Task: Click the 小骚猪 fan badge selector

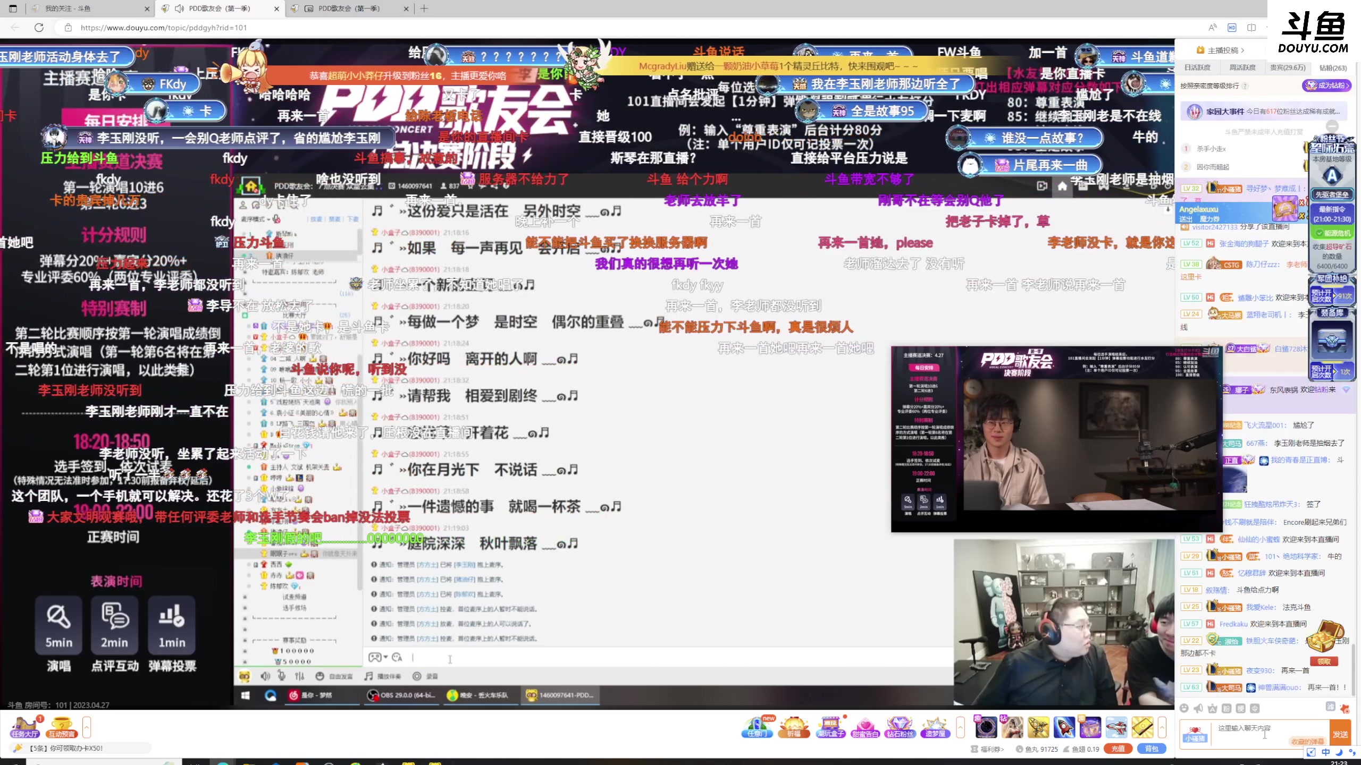Action: click(x=1195, y=734)
